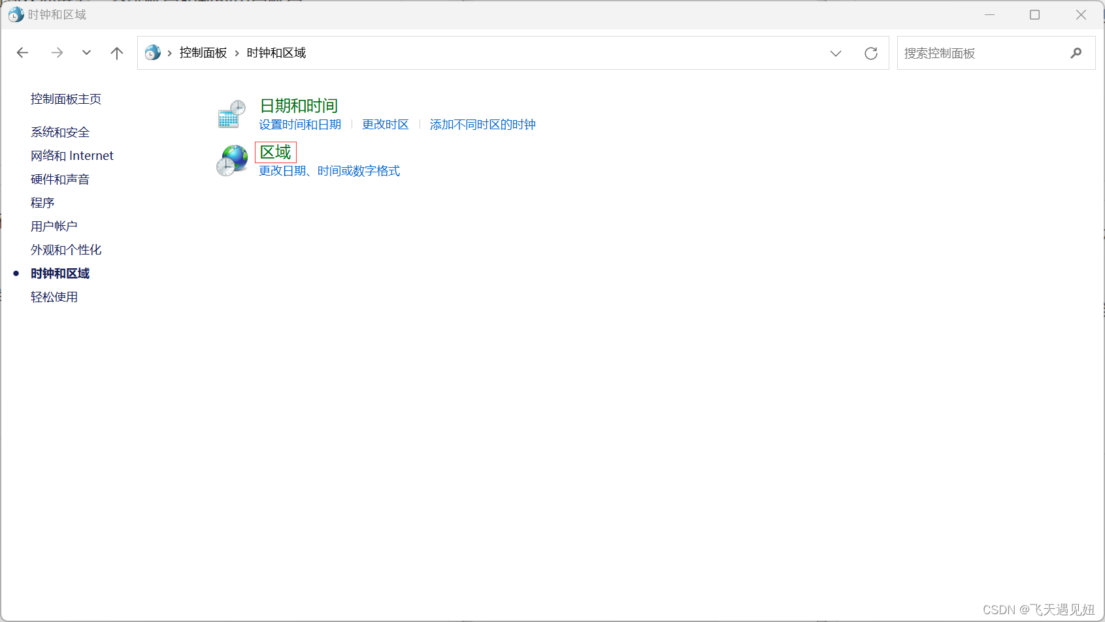
Task: Open 系统和安全 category
Action: pos(60,132)
